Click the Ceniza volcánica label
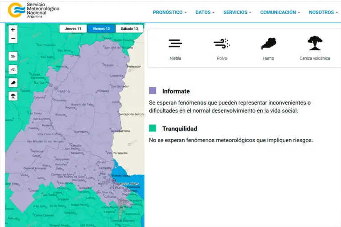Screen dimensions: 341x227 click(315, 58)
